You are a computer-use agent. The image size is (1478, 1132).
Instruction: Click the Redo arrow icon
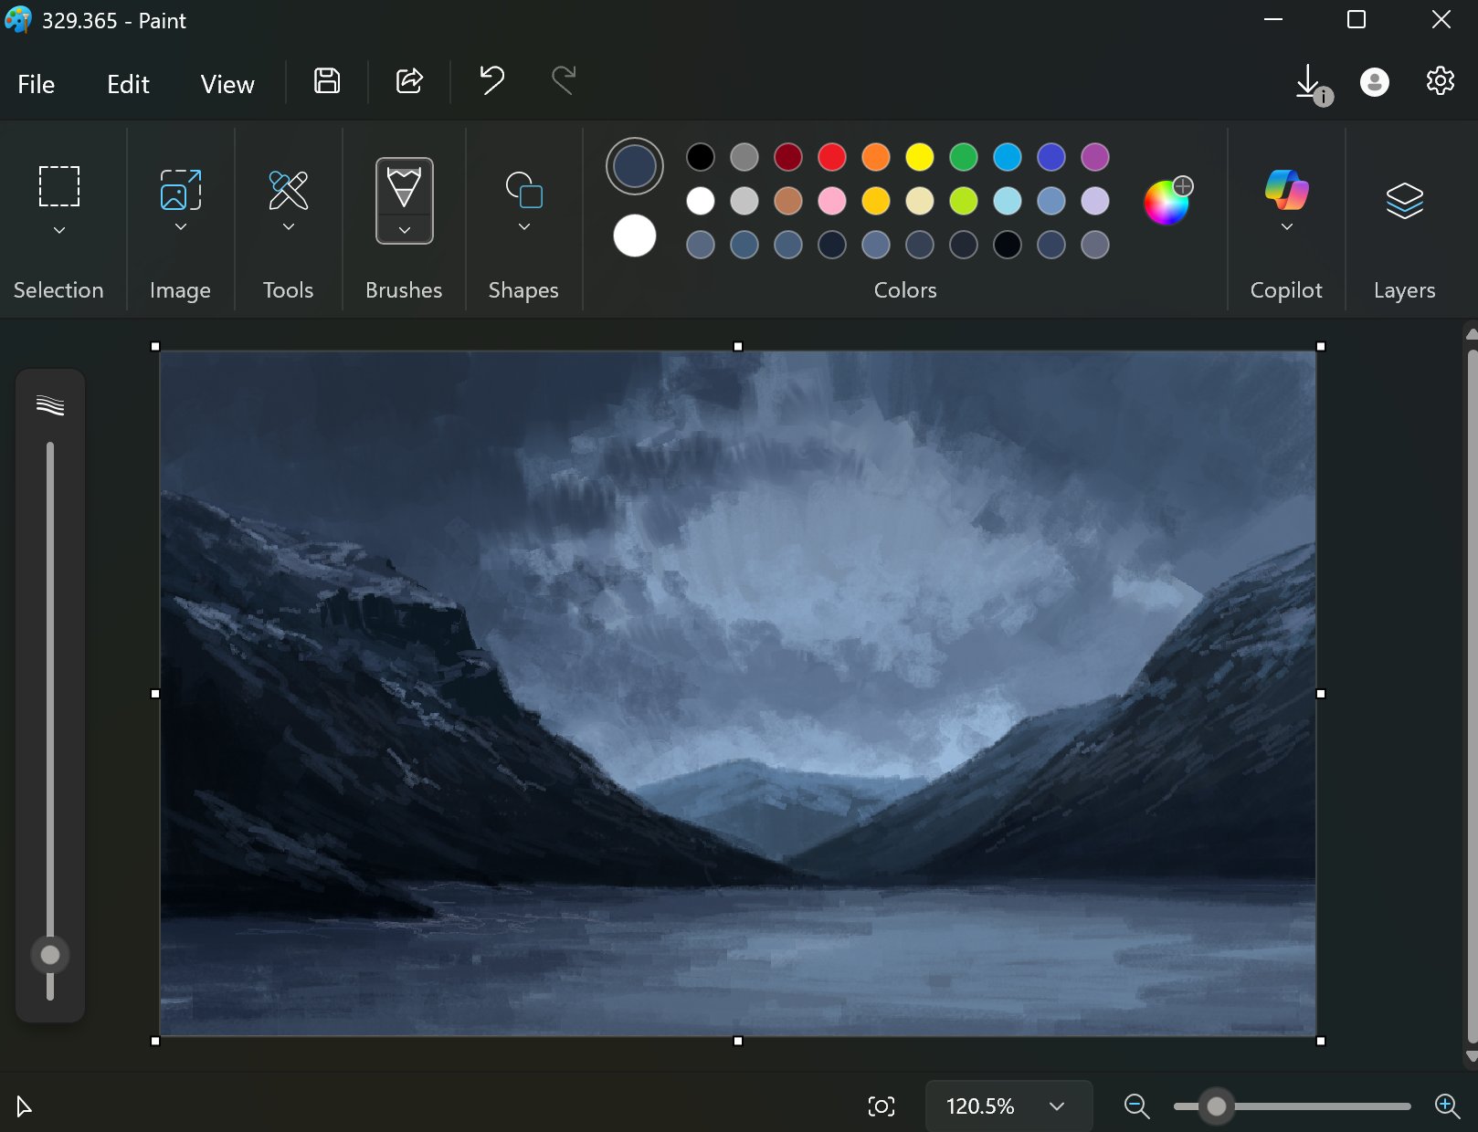coord(564,81)
